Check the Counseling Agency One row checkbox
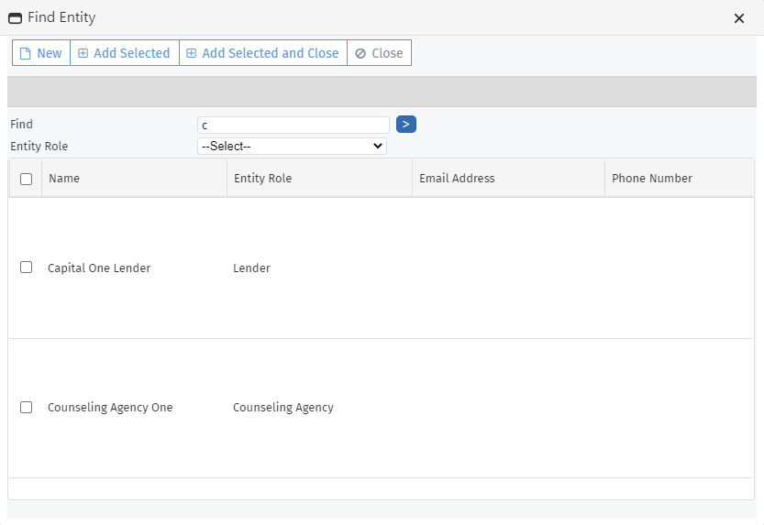764x525 pixels. tap(26, 407)
